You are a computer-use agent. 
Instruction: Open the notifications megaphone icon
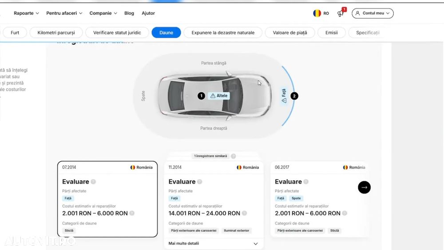pos(341,13)
